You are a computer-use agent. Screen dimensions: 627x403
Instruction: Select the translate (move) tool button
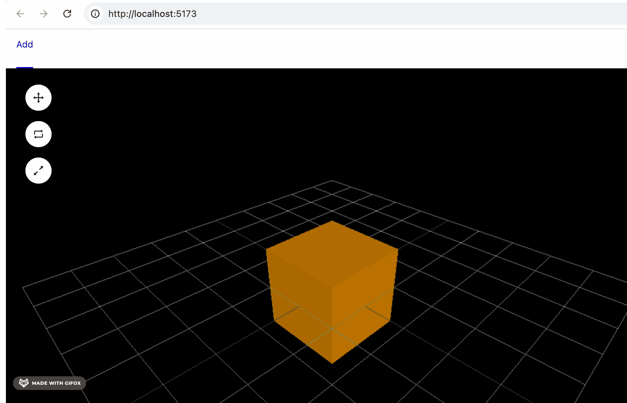38,98
